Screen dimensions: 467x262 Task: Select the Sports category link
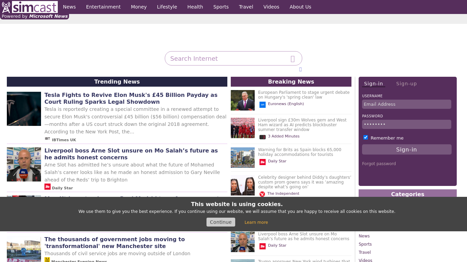click(x=365, y=244)
